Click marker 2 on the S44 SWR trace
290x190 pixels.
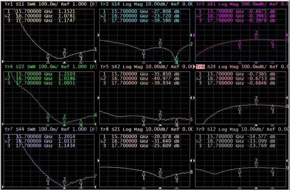click(65, 183)
